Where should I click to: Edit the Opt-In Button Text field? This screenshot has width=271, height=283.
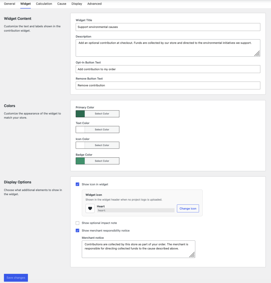(x=168, y=69)
